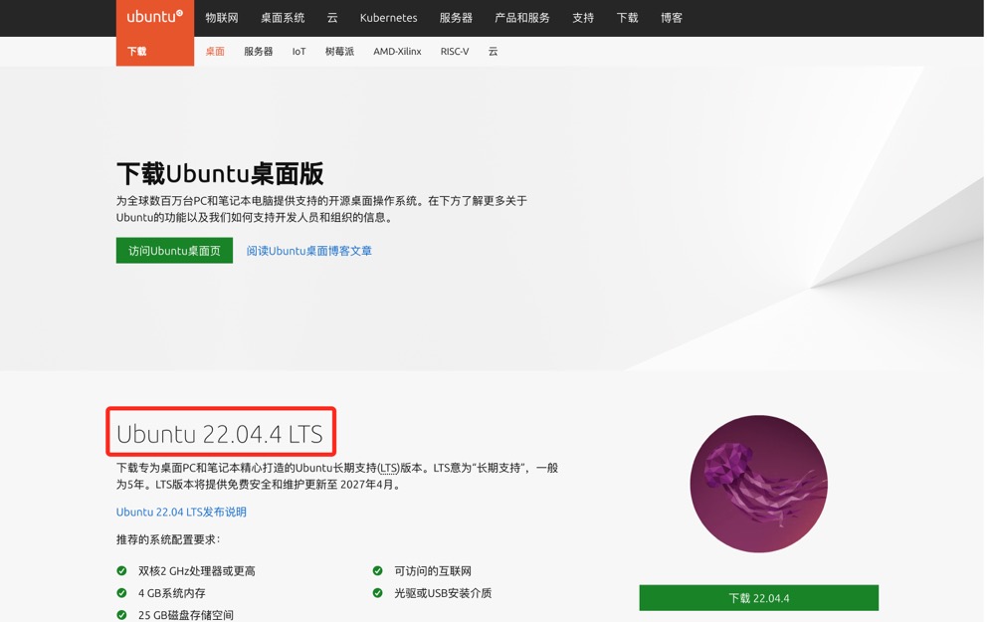This screenshot has width=995, height=622.
Task: Open Ubuntu 22.04 LTS发布说明 link
Action: (181, 513)
